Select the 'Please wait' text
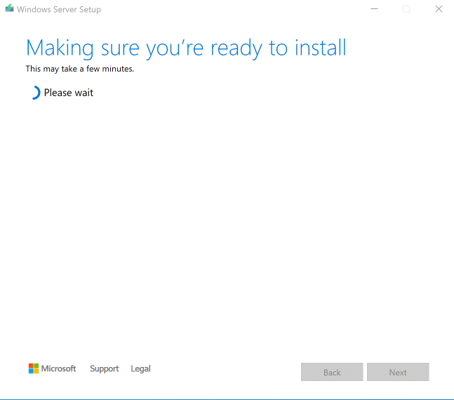Viewport: 454px width, 400px height. [69, 93]
